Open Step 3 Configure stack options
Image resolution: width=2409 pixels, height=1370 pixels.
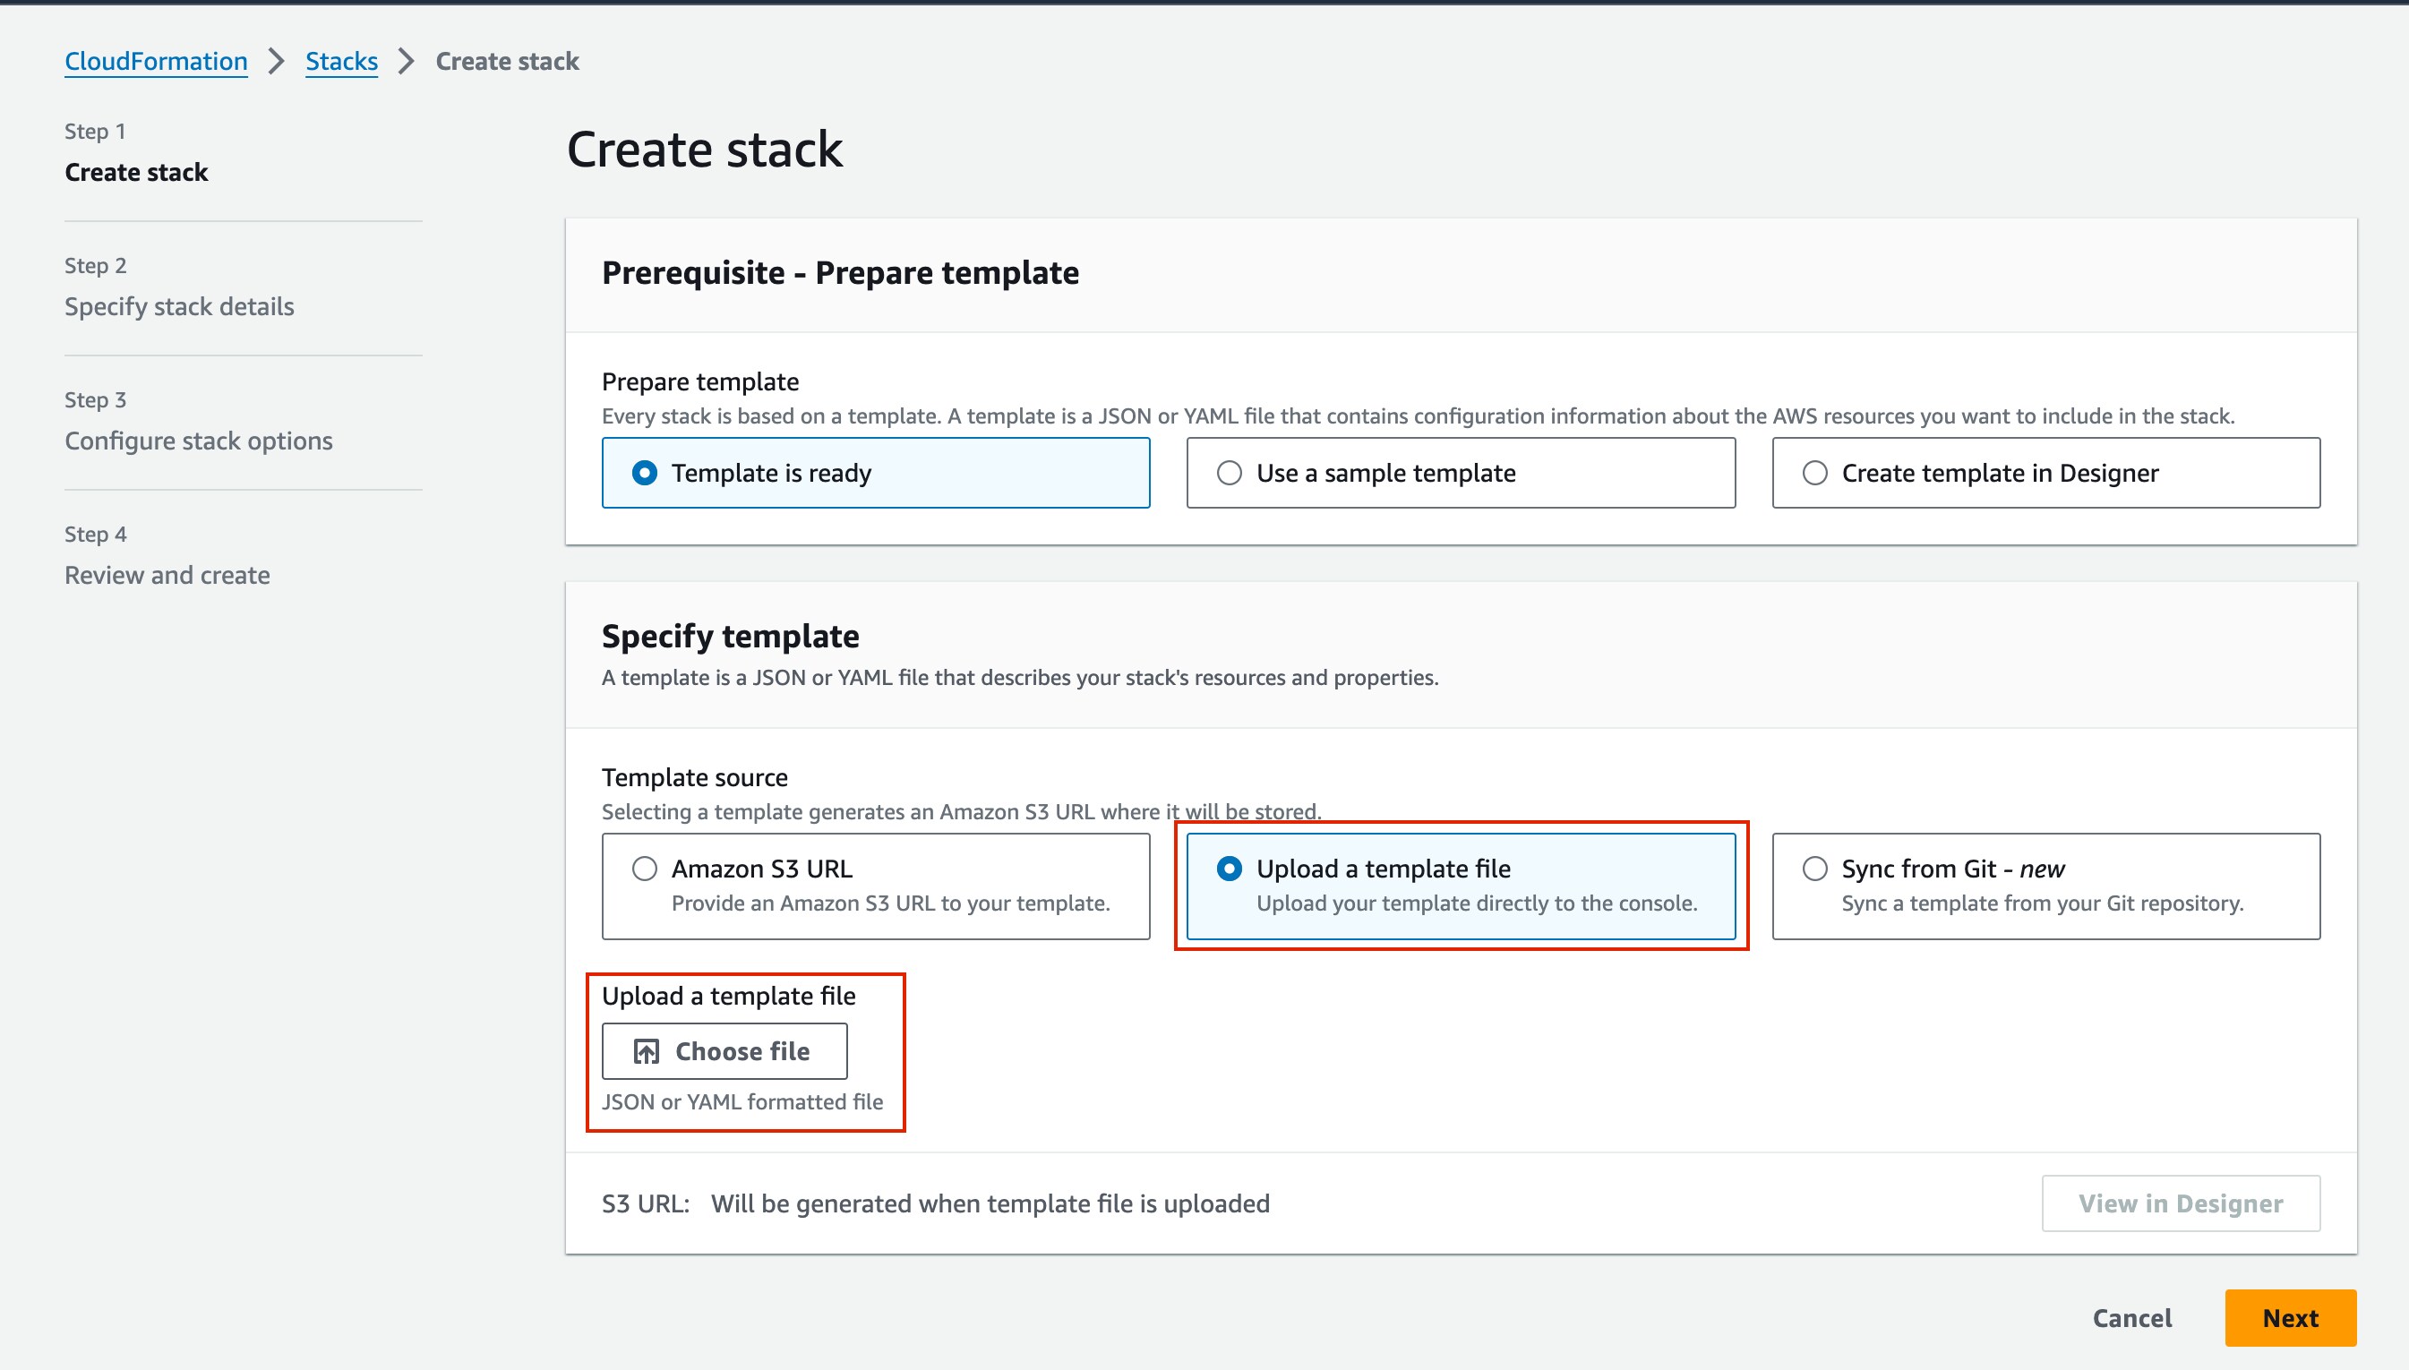[x=199, y=441]
